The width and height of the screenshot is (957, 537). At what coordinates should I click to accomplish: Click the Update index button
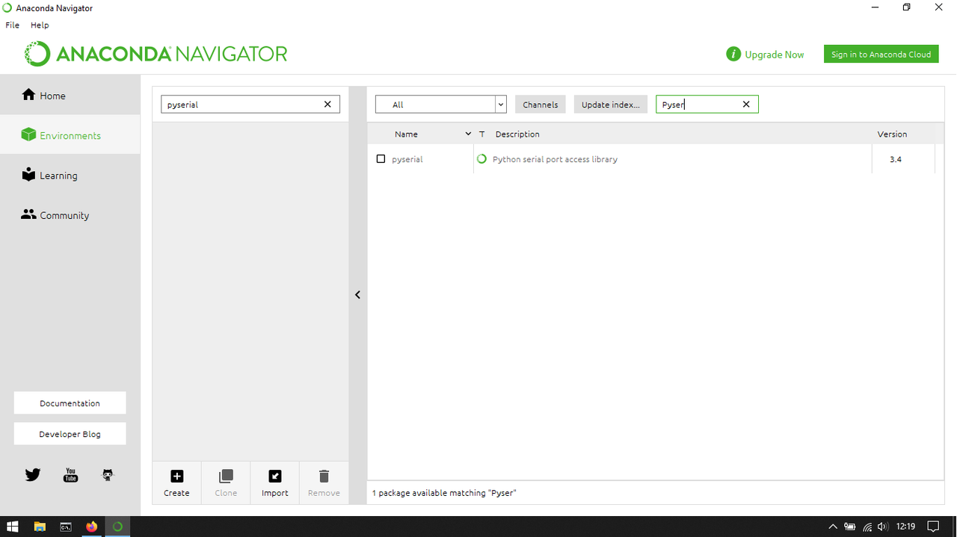tap(611, 105)
